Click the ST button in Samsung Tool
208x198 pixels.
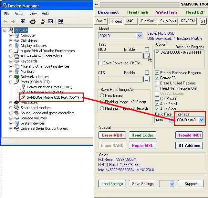point(203,21)
